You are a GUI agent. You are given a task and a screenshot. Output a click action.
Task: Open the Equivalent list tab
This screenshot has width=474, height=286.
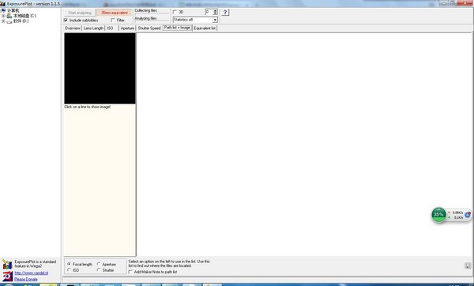(205, 28)
